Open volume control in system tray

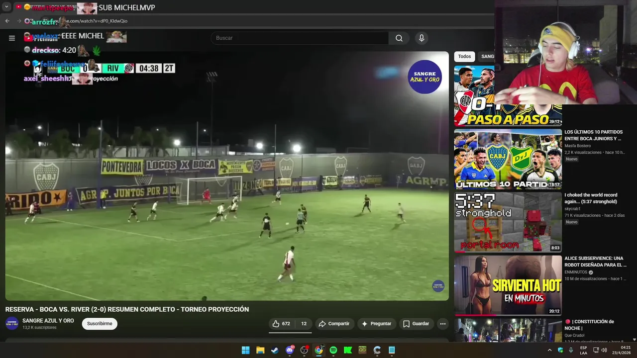point(604,350)
